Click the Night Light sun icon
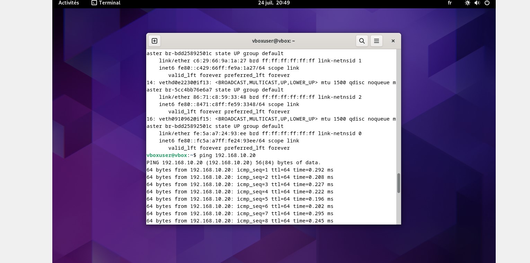The image size is (530, 263). pyautogui.click(x=468, y=3)
